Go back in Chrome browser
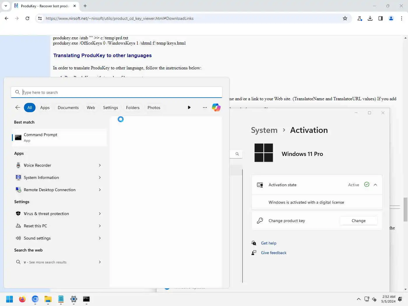 (6, 18)
